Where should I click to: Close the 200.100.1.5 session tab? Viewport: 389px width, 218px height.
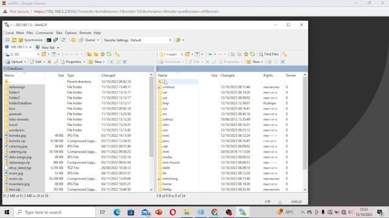click(x=30, y=47)
